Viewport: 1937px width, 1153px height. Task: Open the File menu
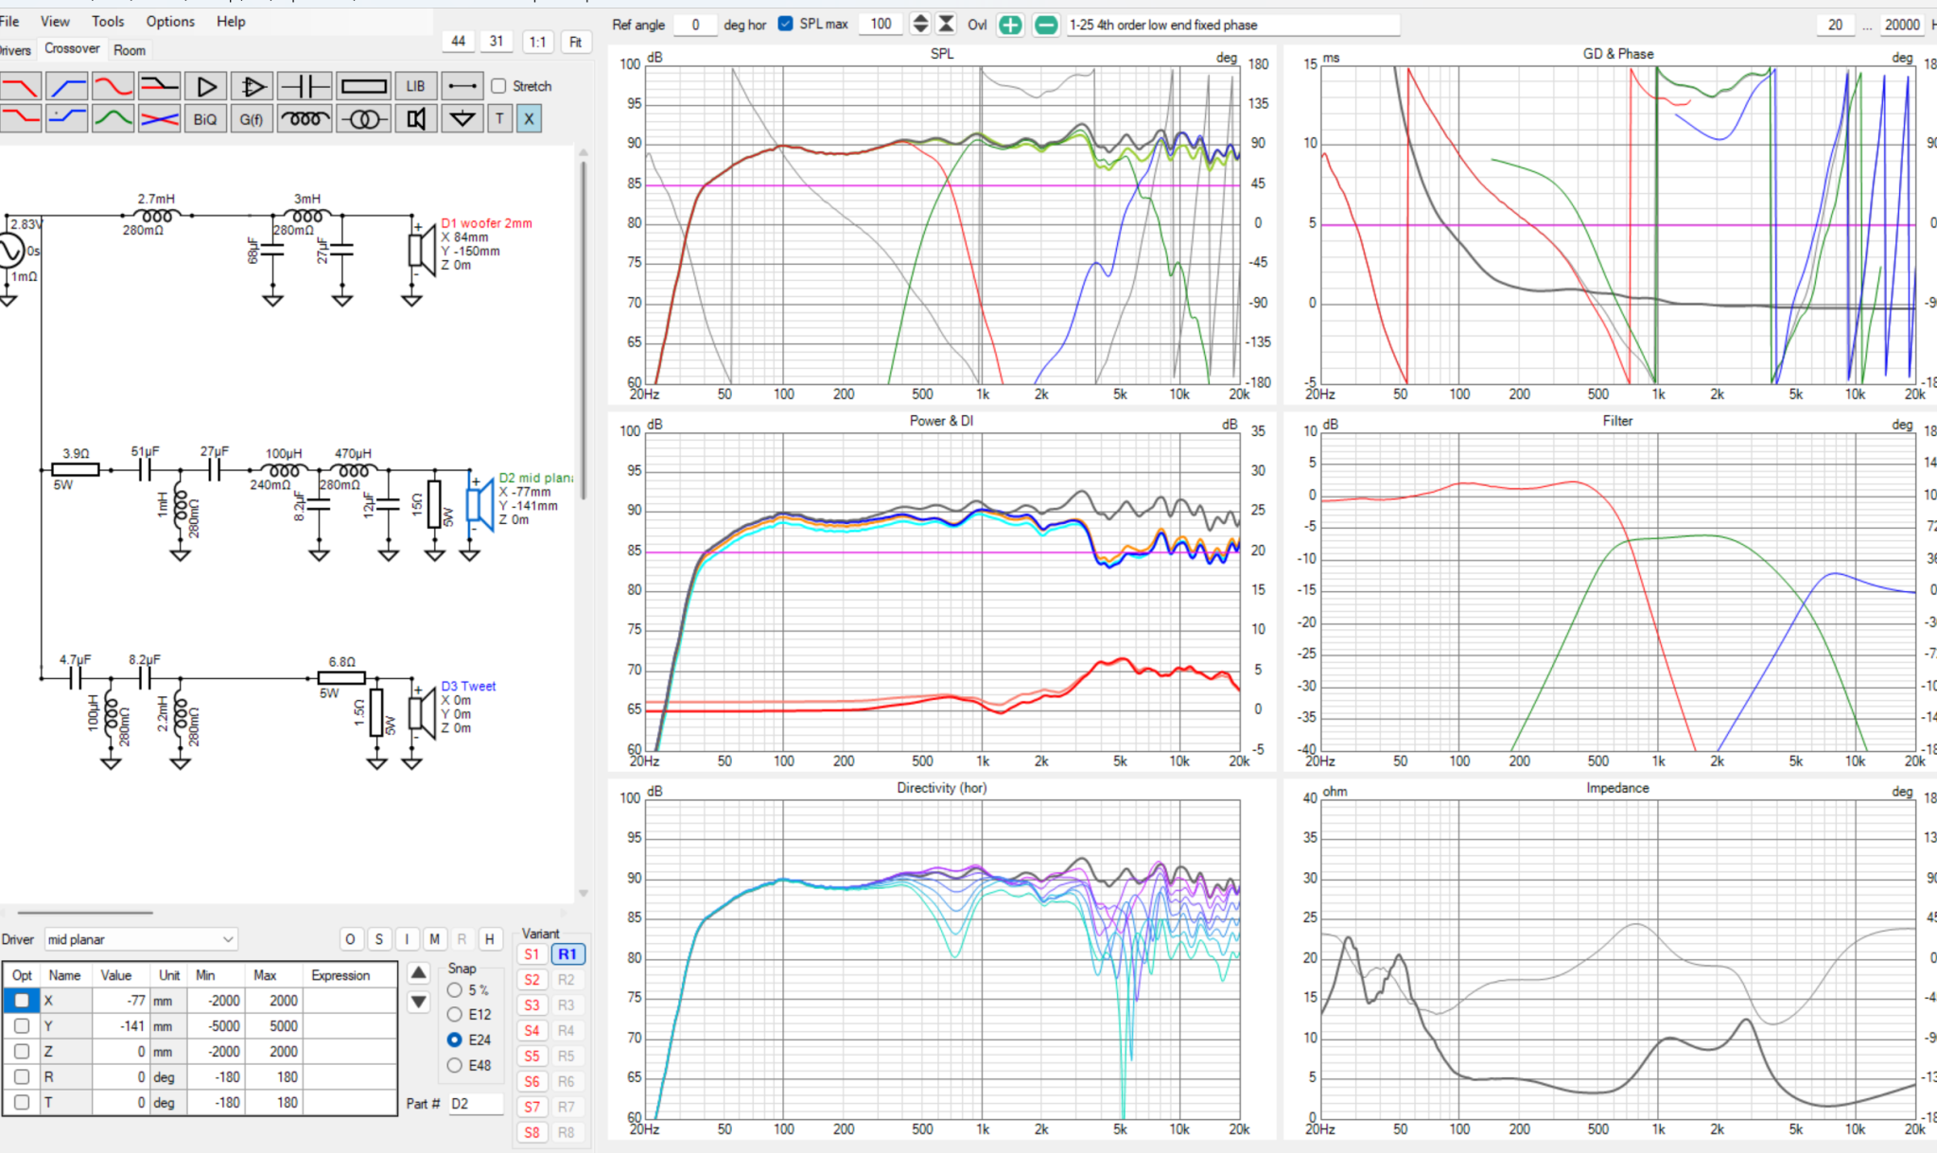[9, 21]
